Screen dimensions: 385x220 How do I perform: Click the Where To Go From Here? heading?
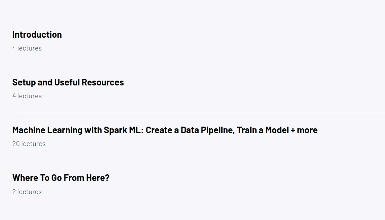pyautogui.click(x=61, y=178)
